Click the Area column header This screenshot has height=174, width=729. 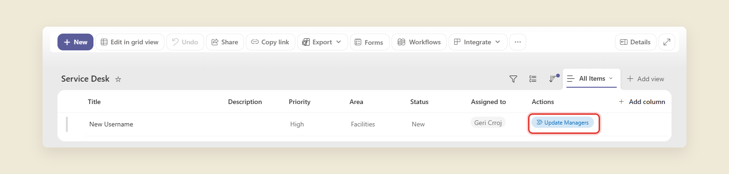point(356,102)
